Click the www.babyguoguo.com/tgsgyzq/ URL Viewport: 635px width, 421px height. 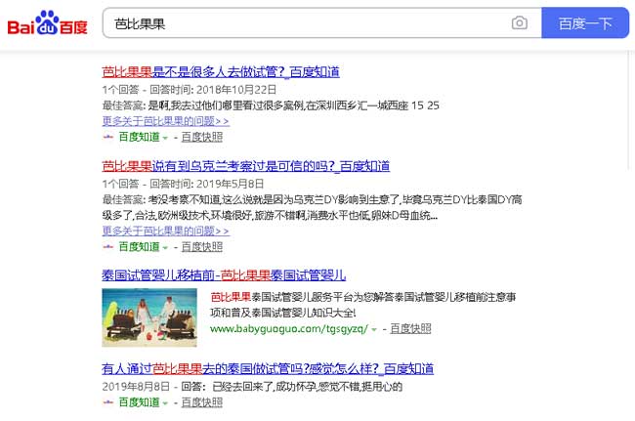pyautogui.click(x=289, y=329)
